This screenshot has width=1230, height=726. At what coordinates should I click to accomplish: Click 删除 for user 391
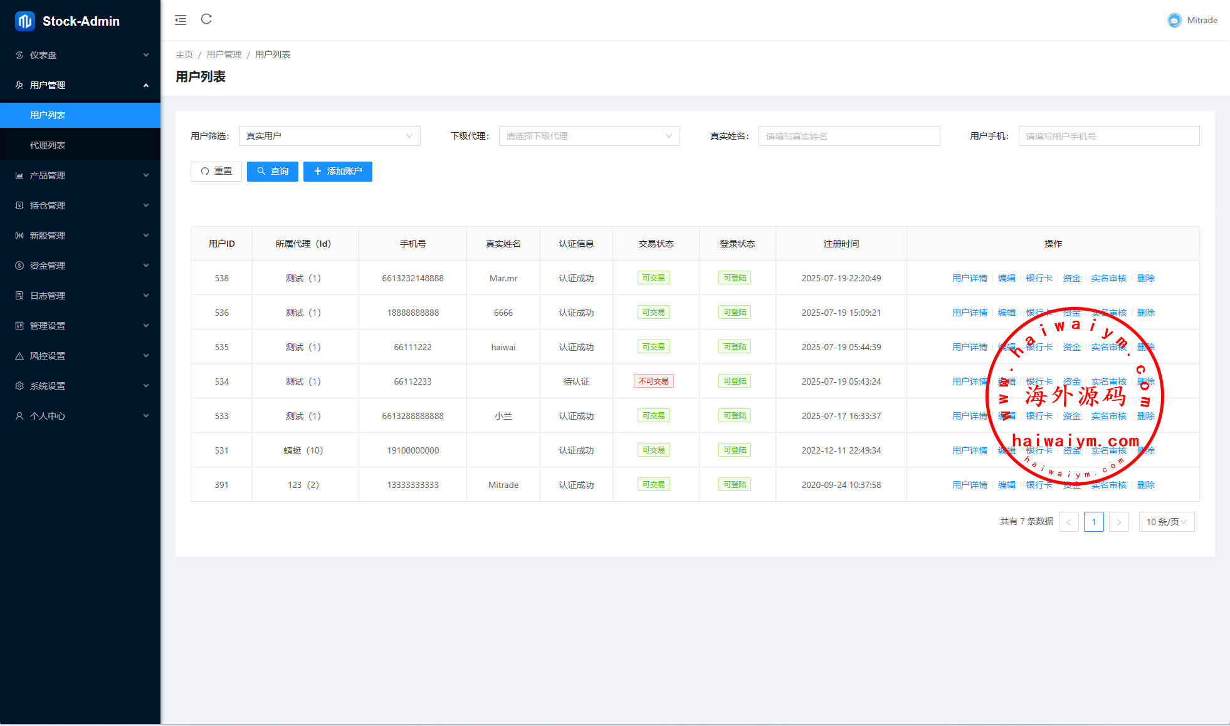click(1145, 485)
